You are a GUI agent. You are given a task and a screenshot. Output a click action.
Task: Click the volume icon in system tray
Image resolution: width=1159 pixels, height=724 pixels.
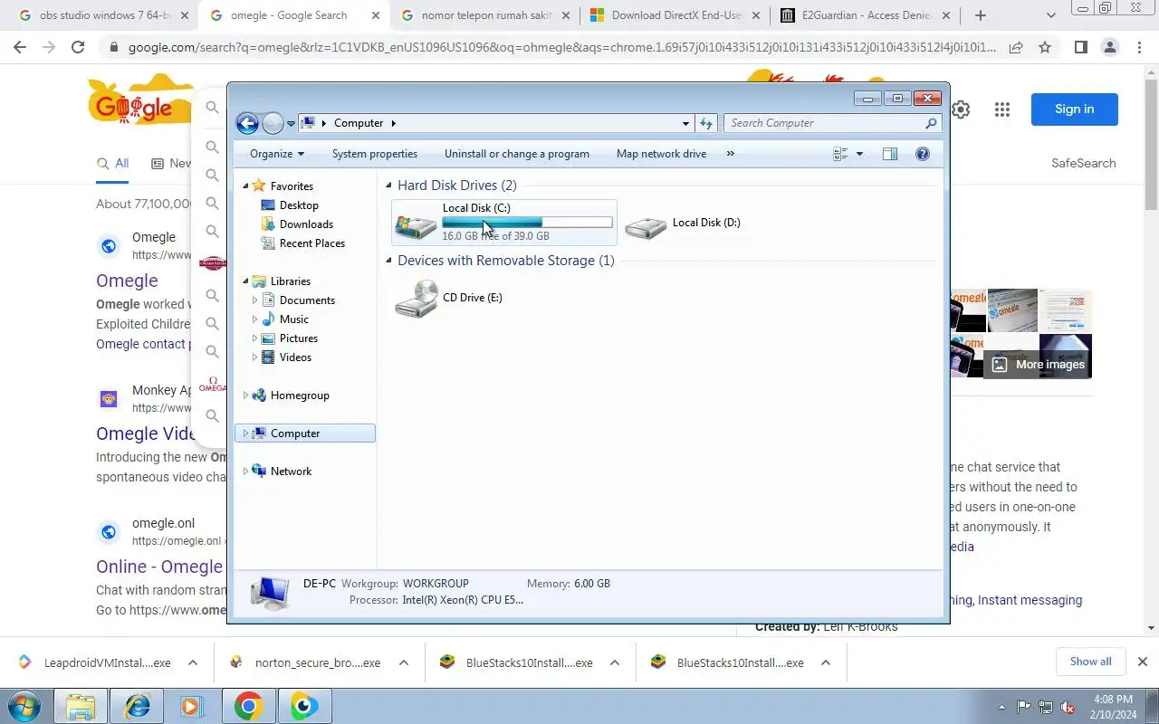click(1068, 707)
